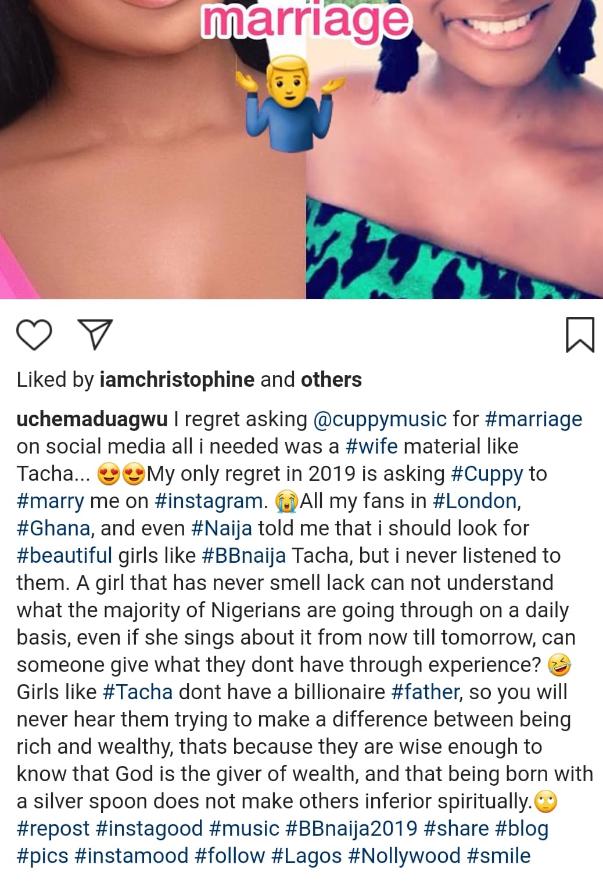View others who liked the post

pos(331,380)
